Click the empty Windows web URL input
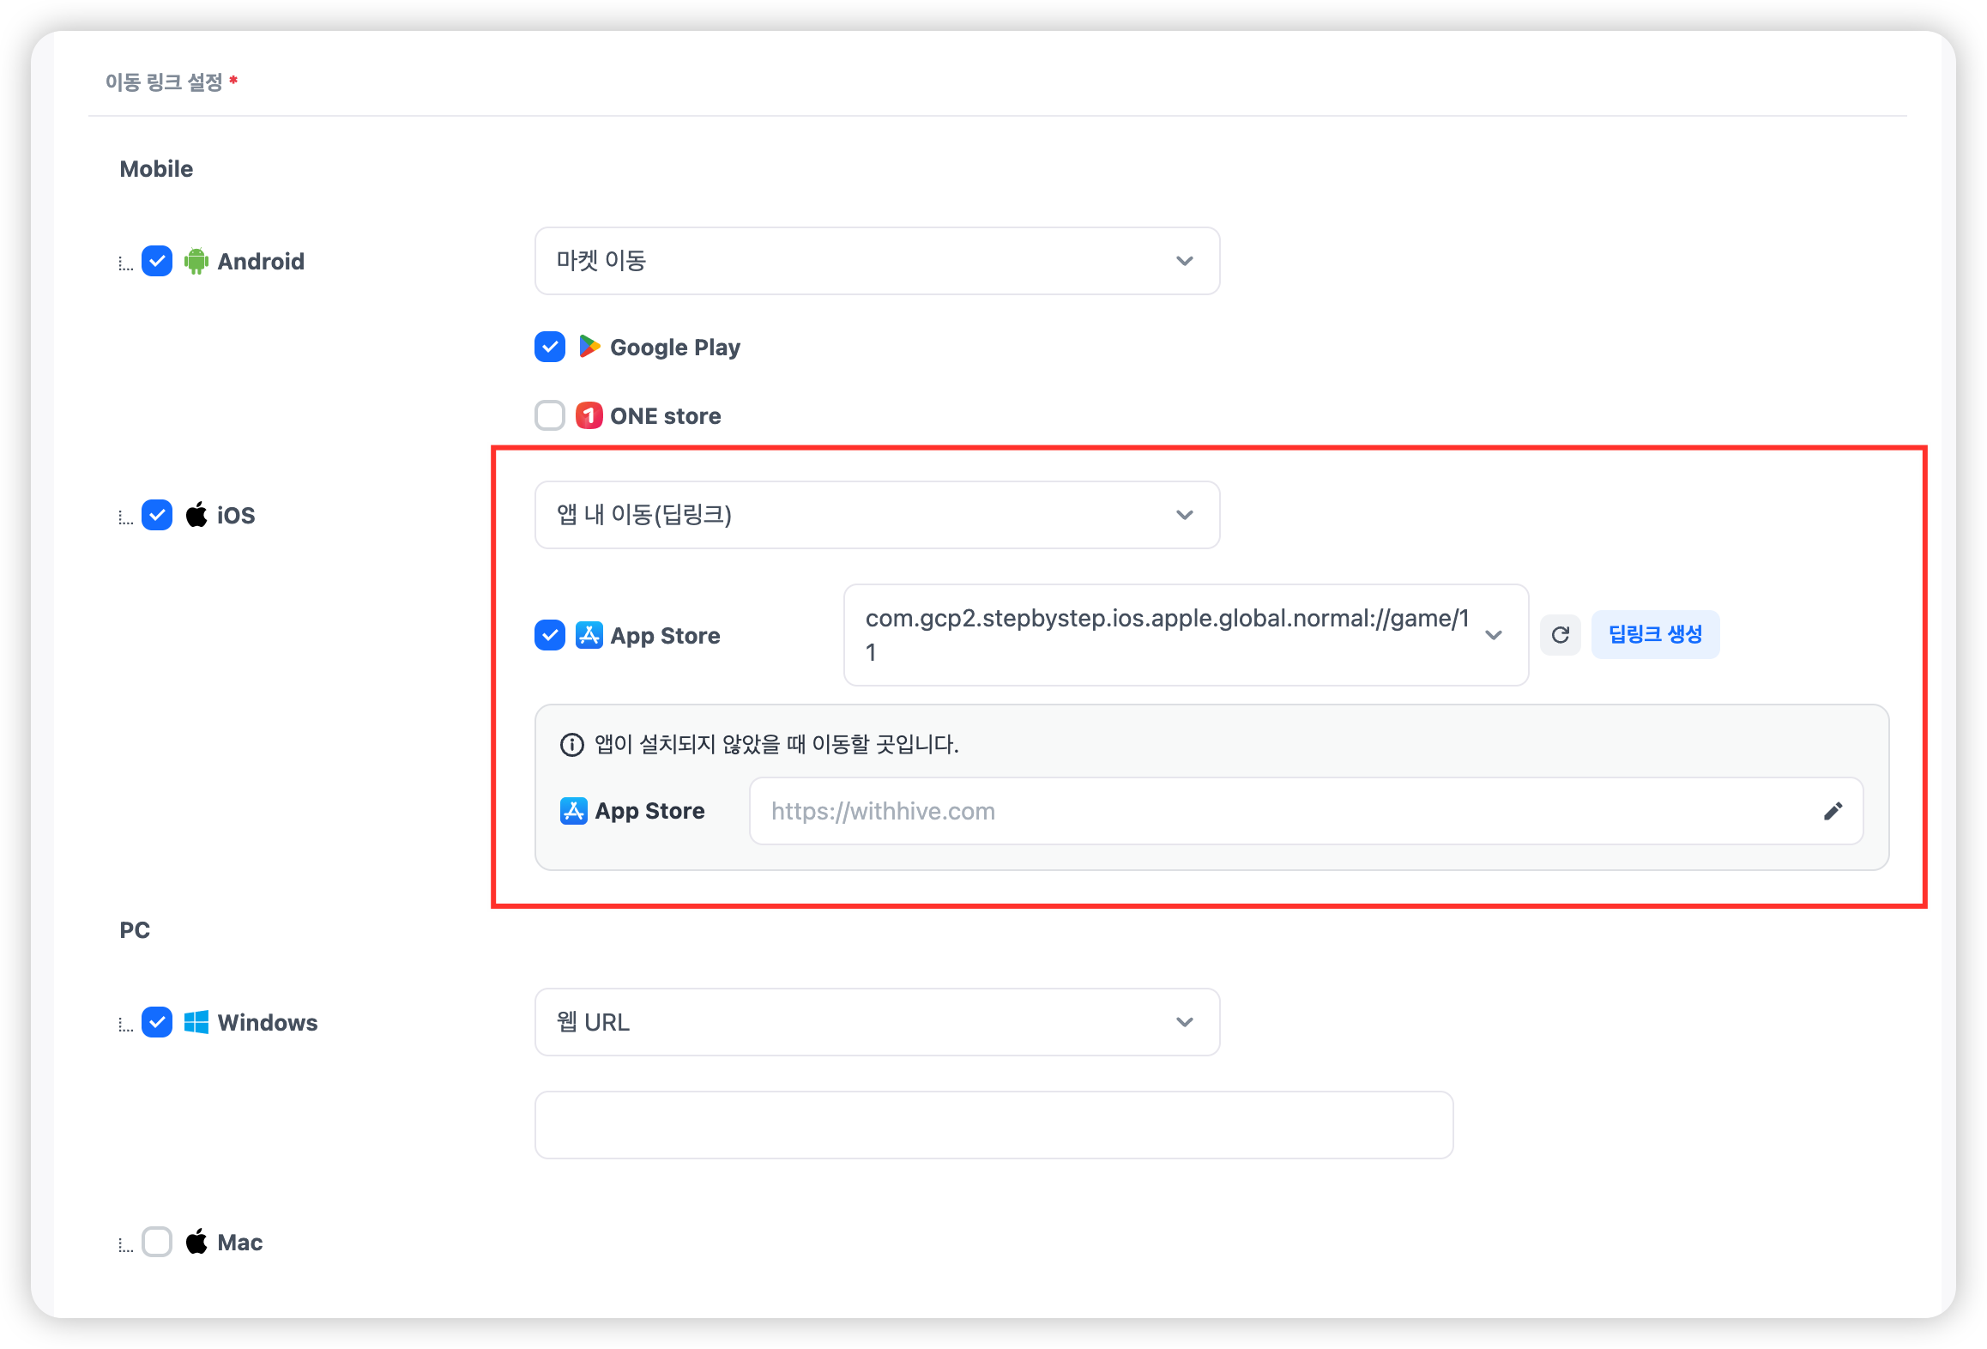 [x=993, y=1125]
